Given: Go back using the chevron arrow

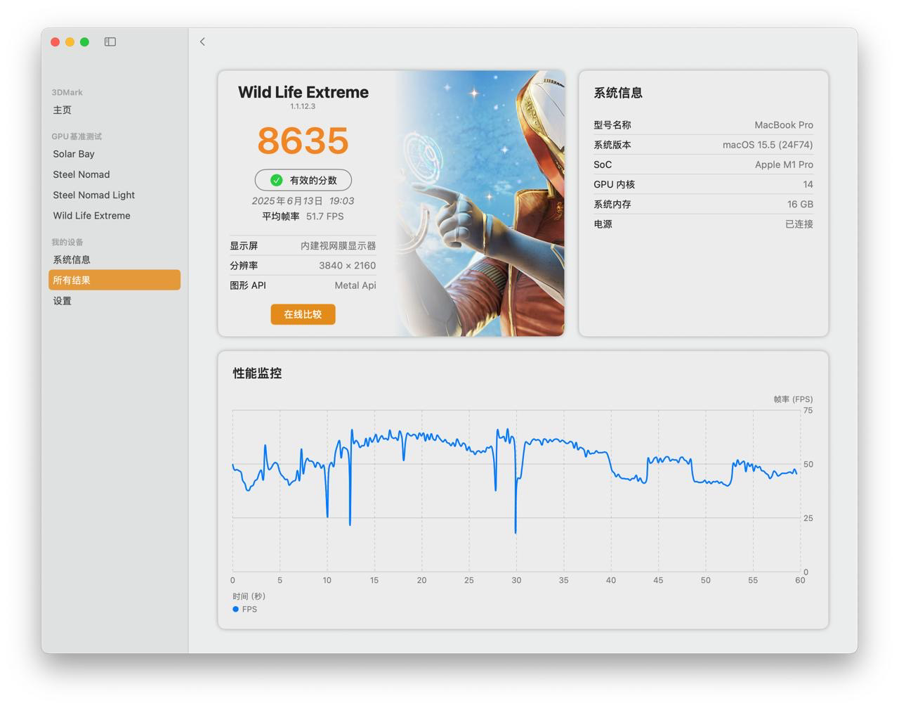Looking at the screenshot, I should click(x=202, y=41).
